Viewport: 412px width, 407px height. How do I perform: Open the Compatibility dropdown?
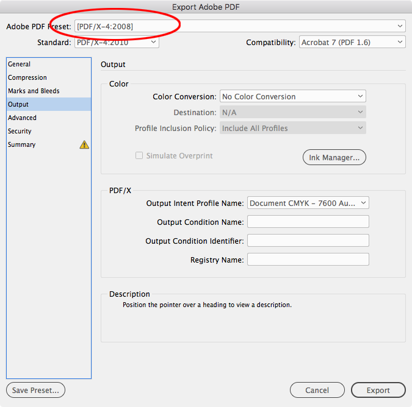tap(352, 42)
